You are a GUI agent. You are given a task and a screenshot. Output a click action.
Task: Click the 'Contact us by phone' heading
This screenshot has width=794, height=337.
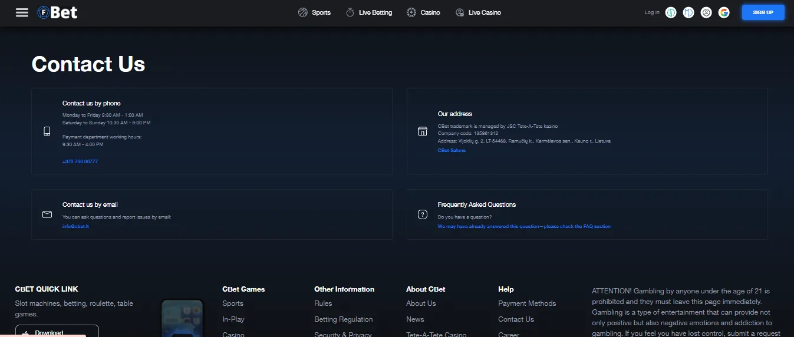[x=91, y=103]
